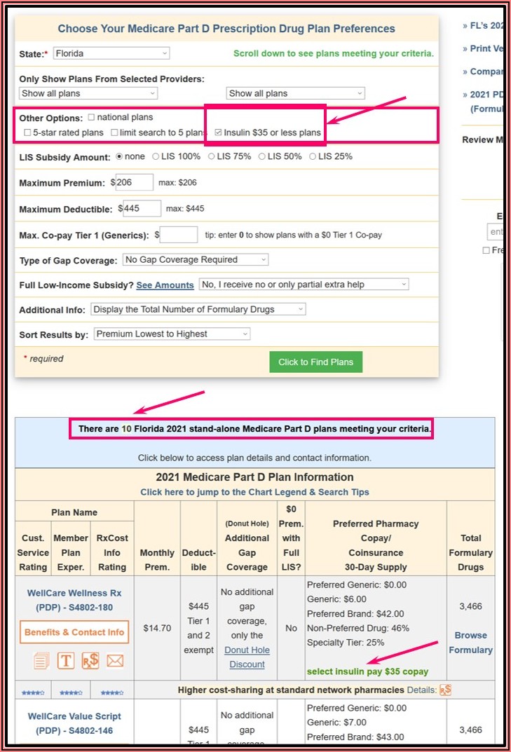Open the Type of Gap Coverage dropdown

click(195, 260)
